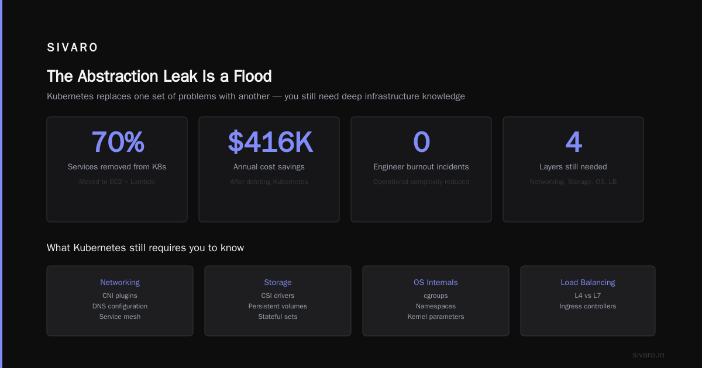This screenshot has height=368, width=702.
Task: Select 'Persistent volumes' in Storage card
Action: (278, 306)
